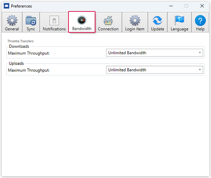Screen dimensions: 211x178
Task: Open the Connection preferences icon
Action: [x=108, y=20]
